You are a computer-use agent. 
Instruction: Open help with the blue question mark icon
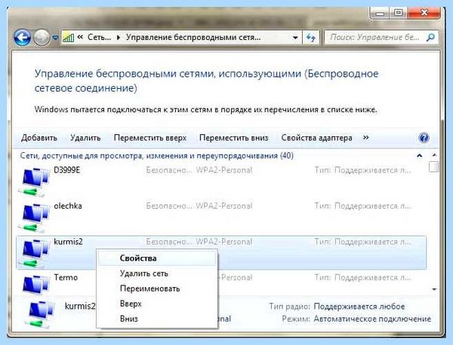tap(424, 138)
